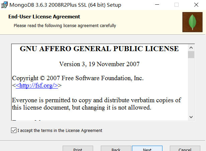Click the MongoDB green leaf logo

point(192,22)
